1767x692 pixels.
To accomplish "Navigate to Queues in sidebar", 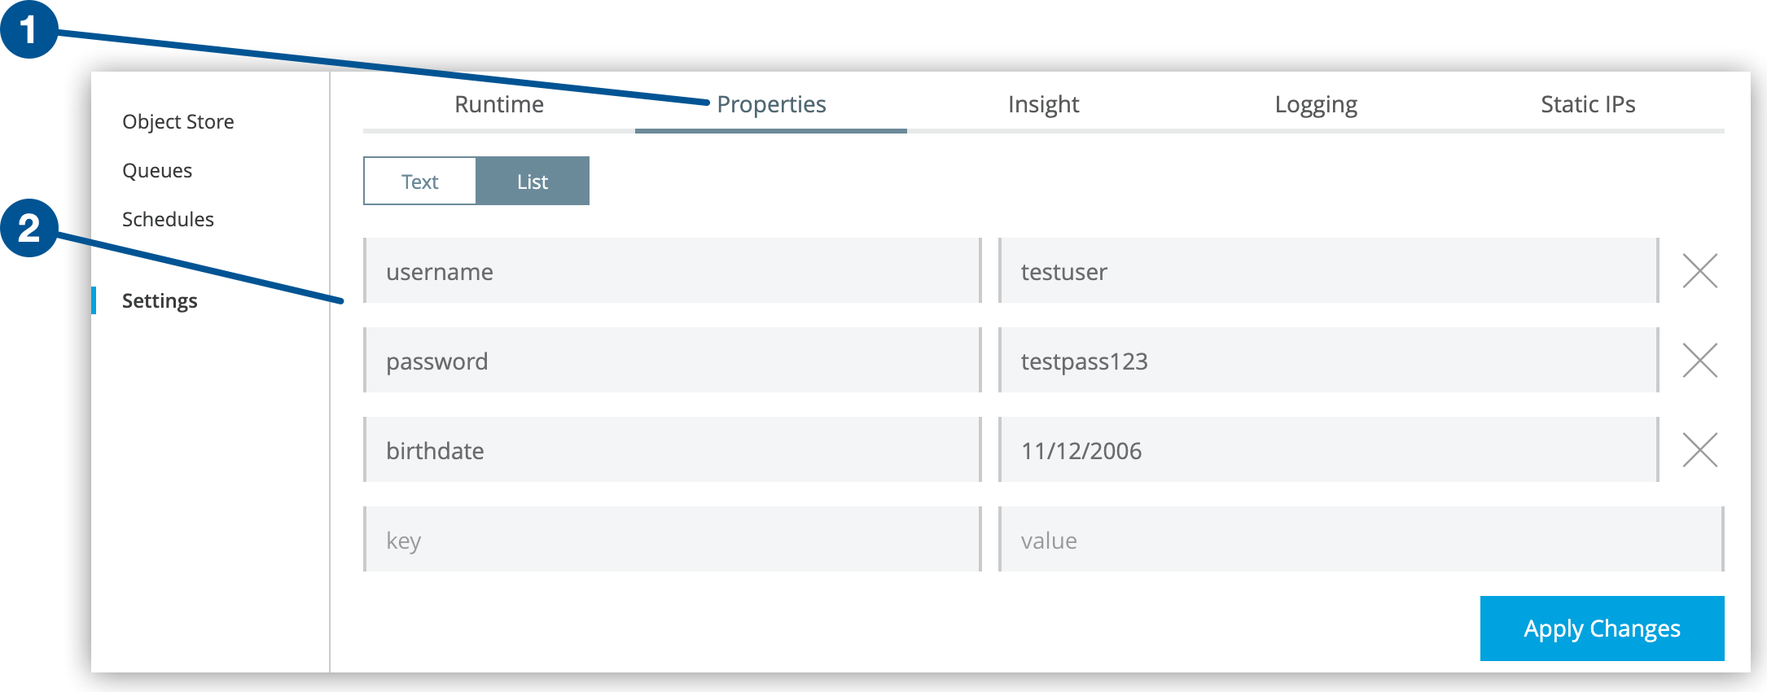I will pos(157,170).
